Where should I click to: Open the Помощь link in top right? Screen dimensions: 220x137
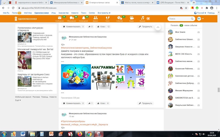coord(211,13)
